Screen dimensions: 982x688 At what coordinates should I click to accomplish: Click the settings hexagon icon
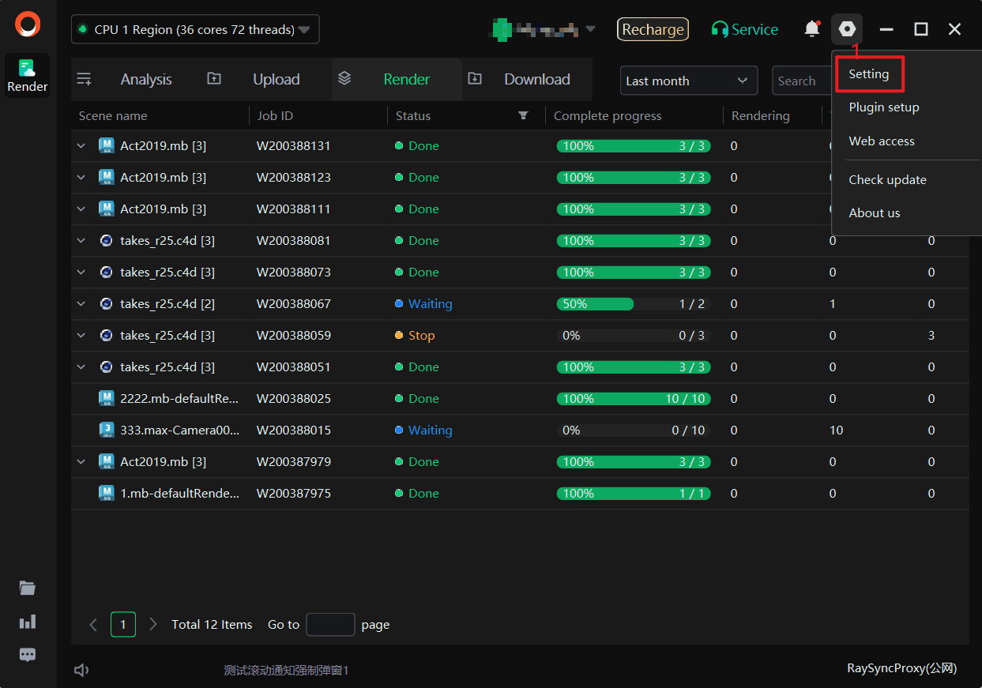[x=847, y=29]
